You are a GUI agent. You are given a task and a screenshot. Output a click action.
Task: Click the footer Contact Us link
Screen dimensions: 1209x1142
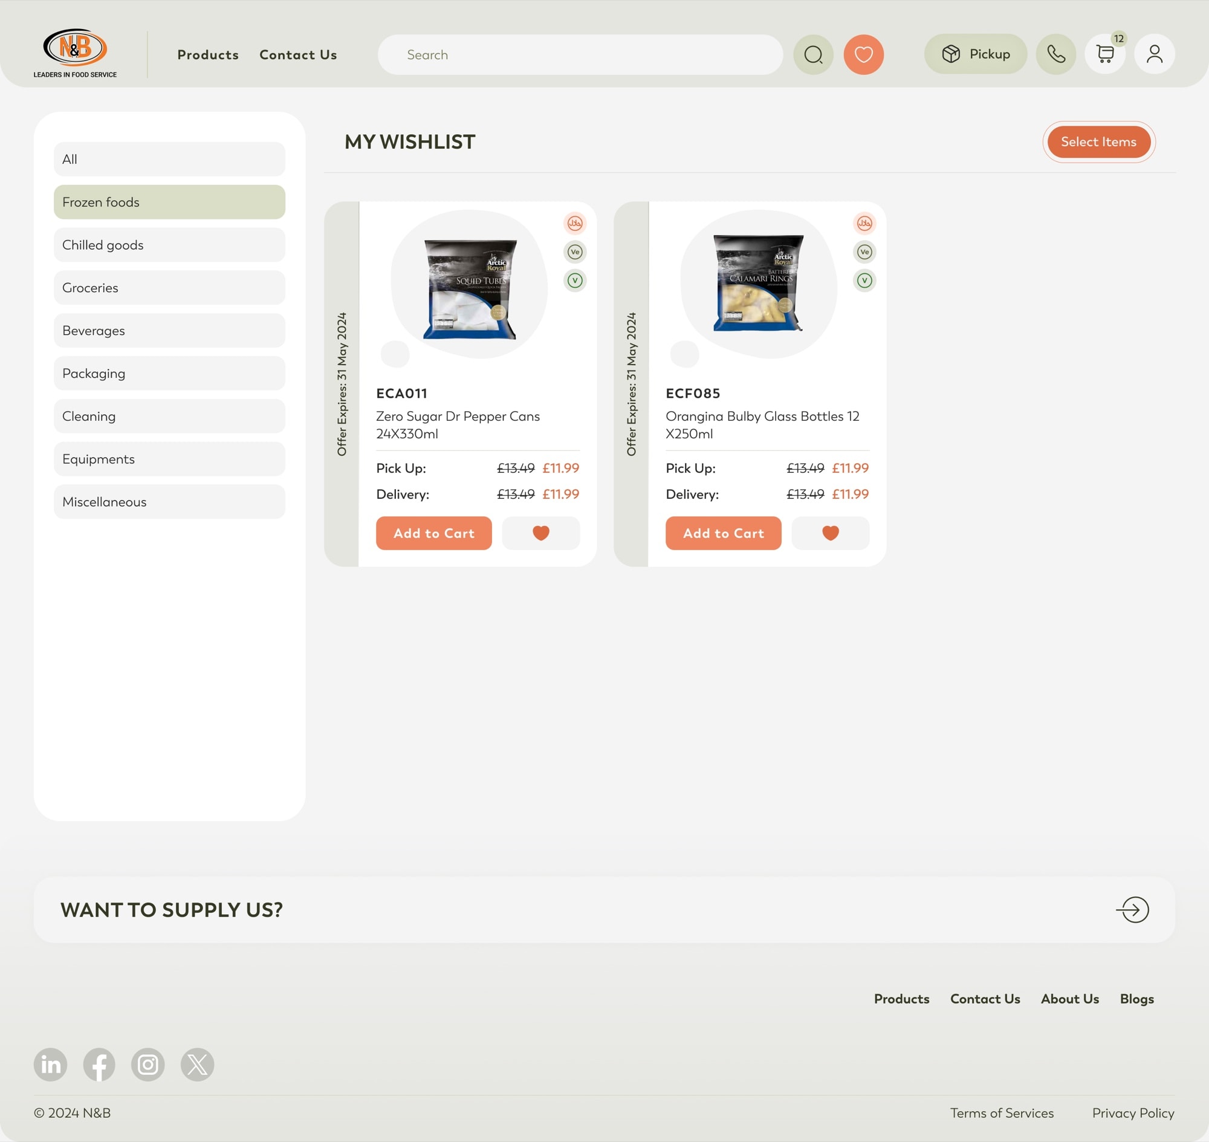click(x=985, y=999)
